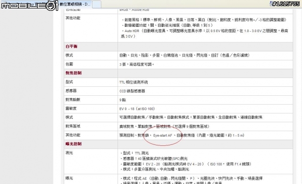Click the value CCD 線型感應器
Image resolution: width=302 pixels, height=184 pixels.
click(x=132, y=91)
